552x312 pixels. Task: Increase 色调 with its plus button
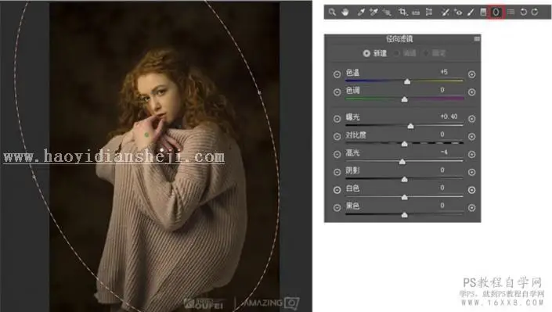tap(471, 92)
